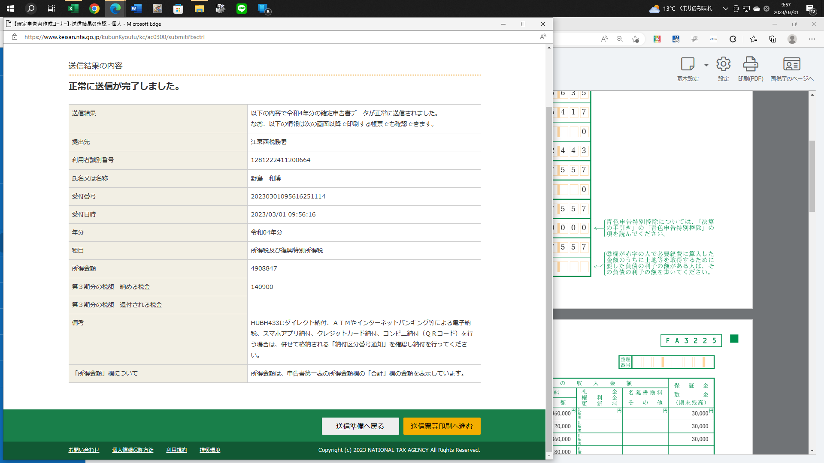View site info lock icon in popup window
This screenshot has width=824, height=463.
tap(15, 37)
